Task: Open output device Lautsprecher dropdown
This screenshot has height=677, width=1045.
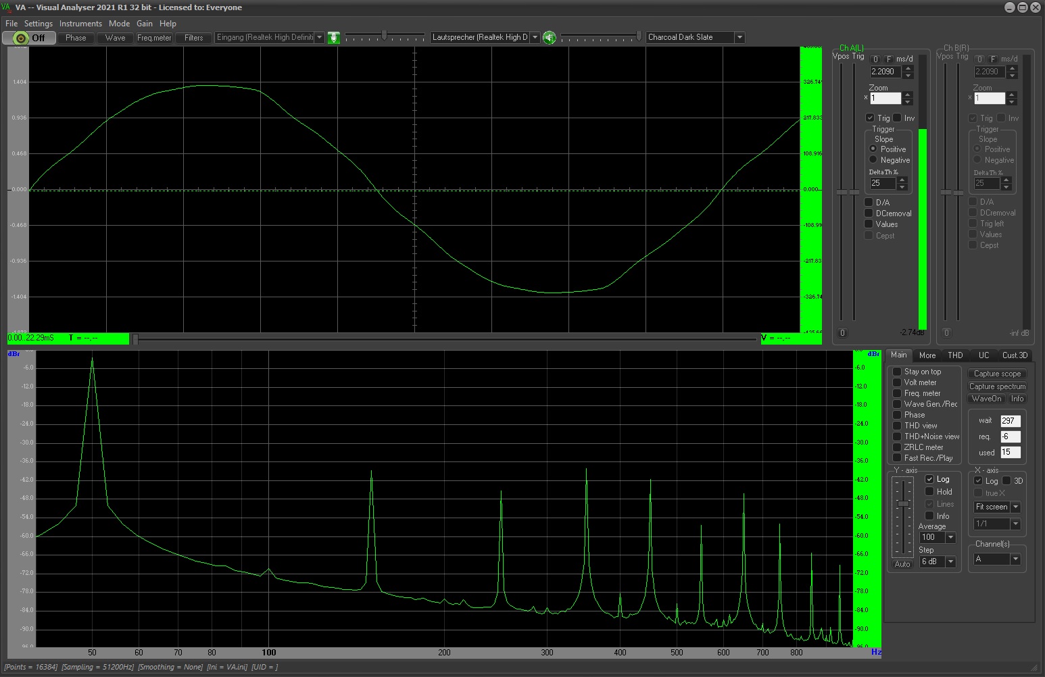Action: 535,37
